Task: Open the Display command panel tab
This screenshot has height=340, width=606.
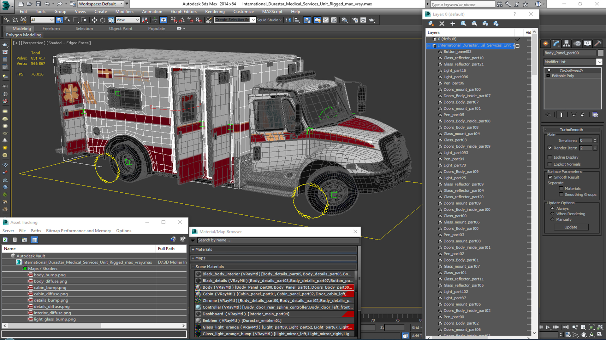Action: (587, 43)
